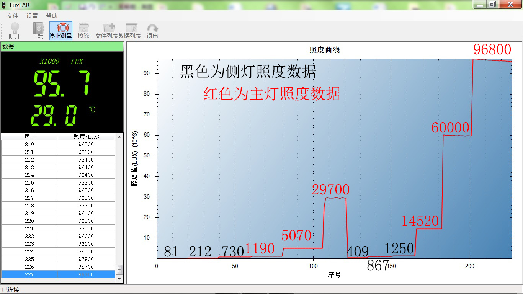Select row with 序号 216
This screenshot has width=523, height=294.
(x=58, y=190)
